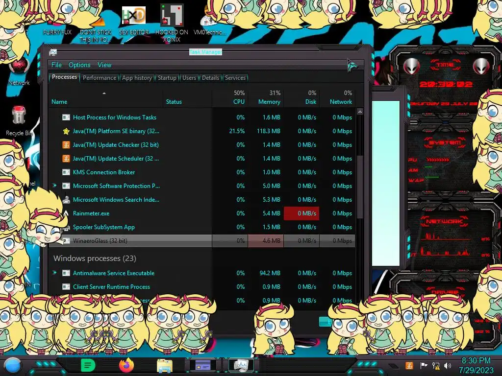
Task: Switch to the App history tab
Action: point(137,78)
